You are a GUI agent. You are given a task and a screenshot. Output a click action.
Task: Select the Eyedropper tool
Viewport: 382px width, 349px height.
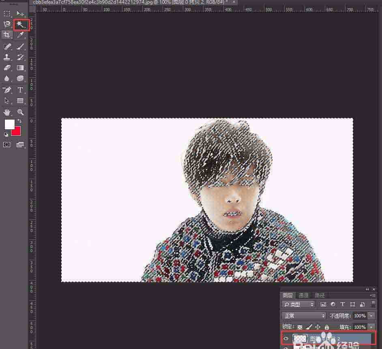[20, 35]
